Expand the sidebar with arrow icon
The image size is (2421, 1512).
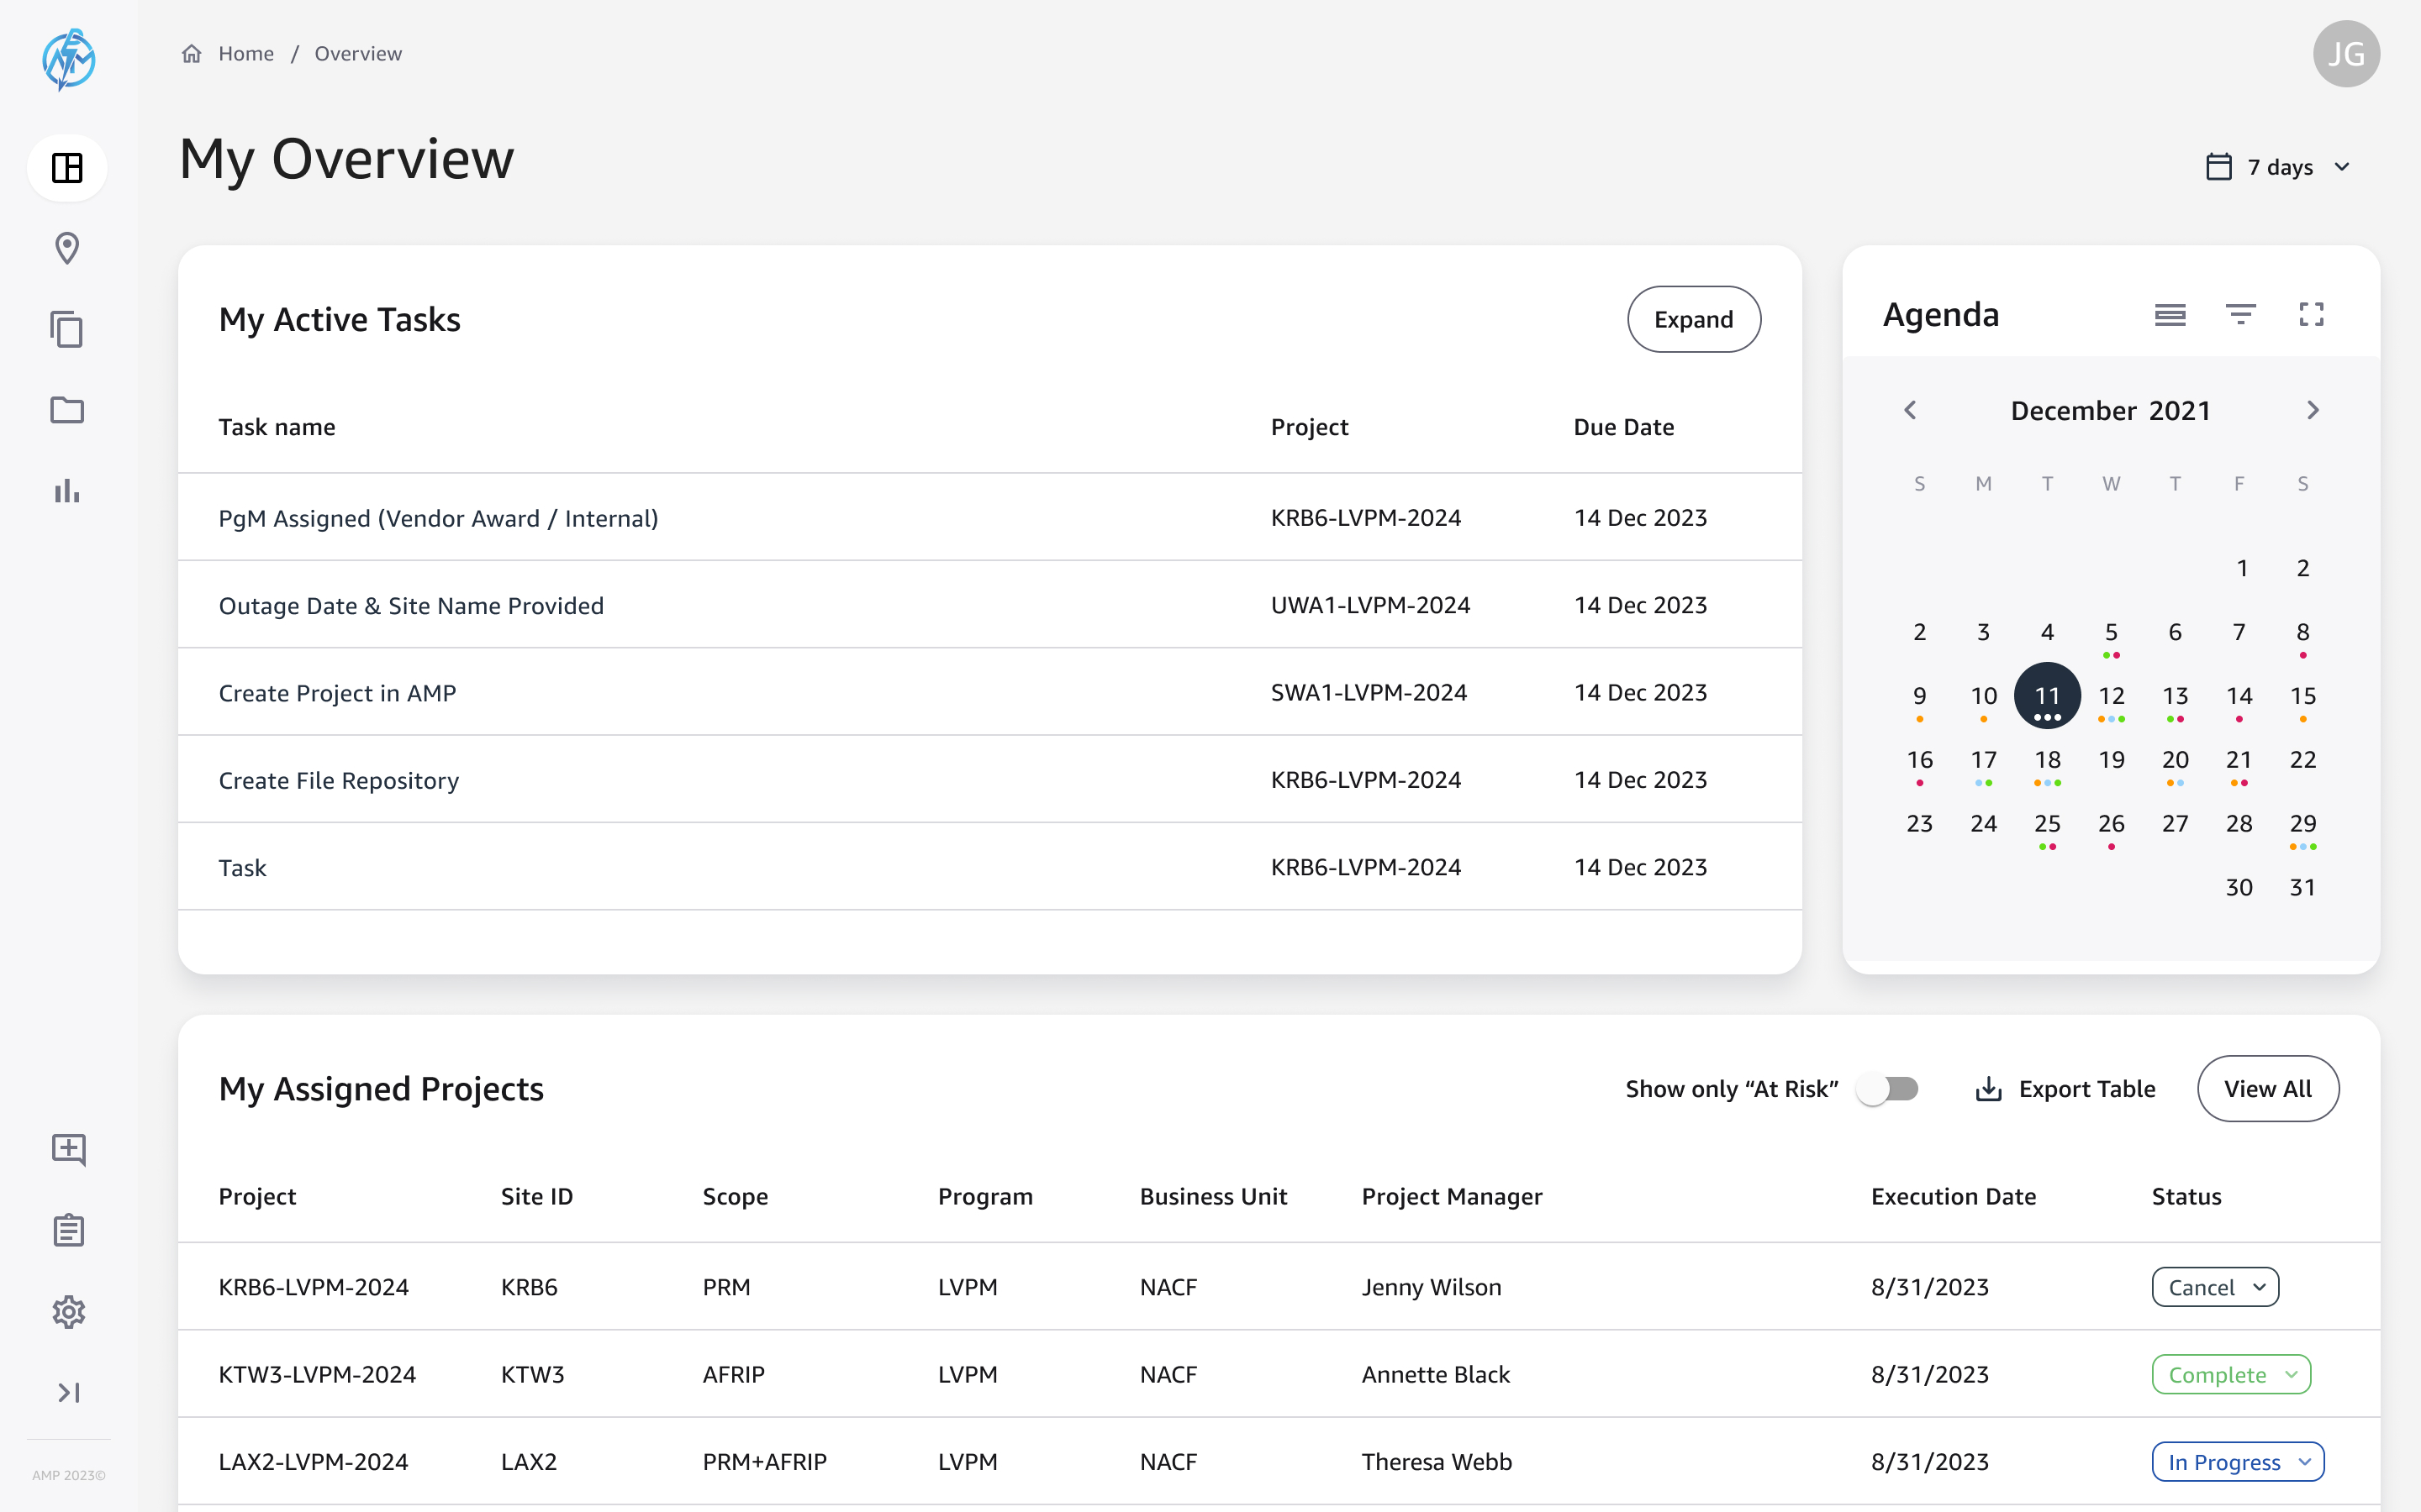pyautogui.click(x=68, y=1392)
